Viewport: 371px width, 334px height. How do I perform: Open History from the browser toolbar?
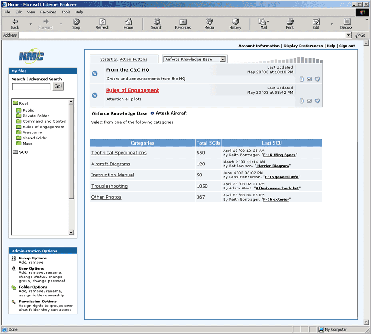(x=235, y=24)
